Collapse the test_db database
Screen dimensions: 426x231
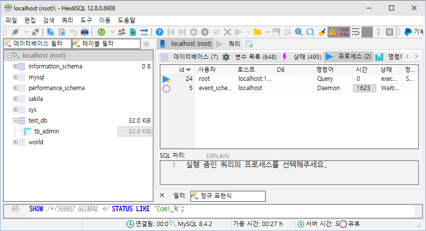tap(15, 120)
